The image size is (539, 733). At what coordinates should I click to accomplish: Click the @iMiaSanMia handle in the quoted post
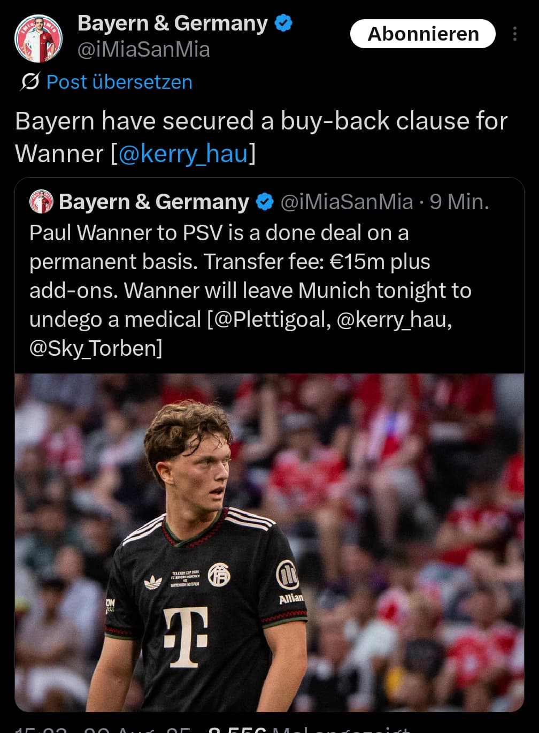pyautogui.click(x=346, y=202)
